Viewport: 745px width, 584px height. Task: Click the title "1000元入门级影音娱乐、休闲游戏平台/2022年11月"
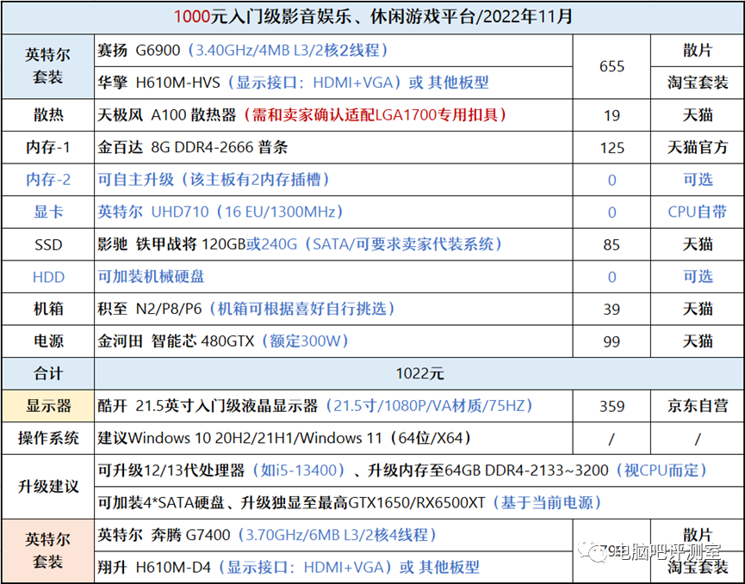(x=373, y=17)
